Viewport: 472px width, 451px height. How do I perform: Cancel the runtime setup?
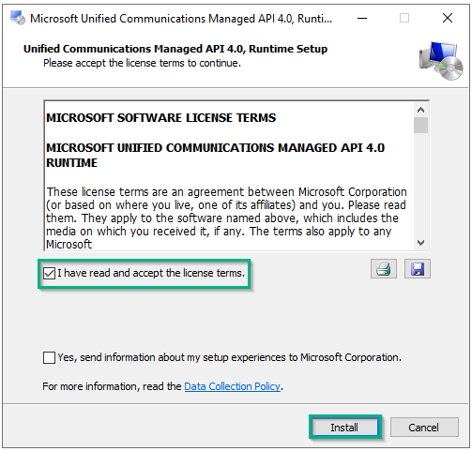[x=424, y=428]
